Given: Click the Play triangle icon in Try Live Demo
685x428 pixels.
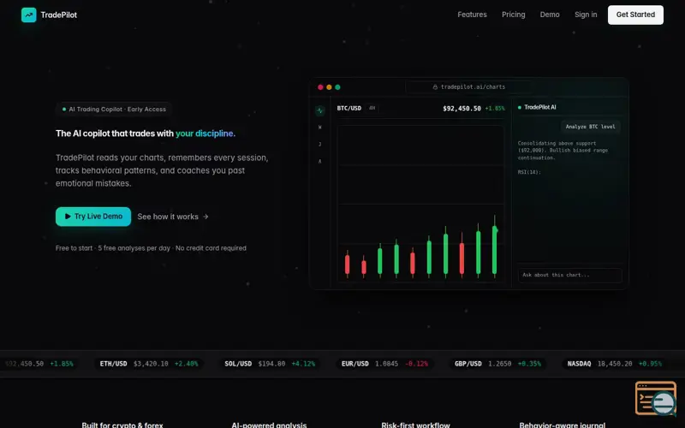Looking at the screenshot, I should point(68,217).
